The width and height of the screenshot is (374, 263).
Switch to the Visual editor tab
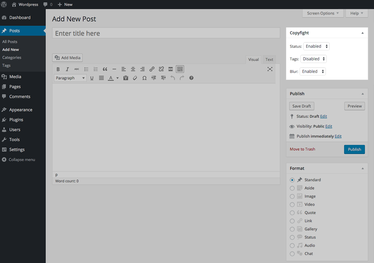253,59
